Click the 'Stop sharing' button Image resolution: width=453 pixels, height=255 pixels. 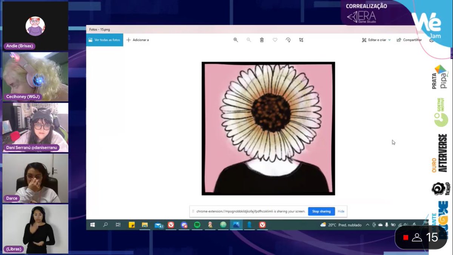click(321, 211)
